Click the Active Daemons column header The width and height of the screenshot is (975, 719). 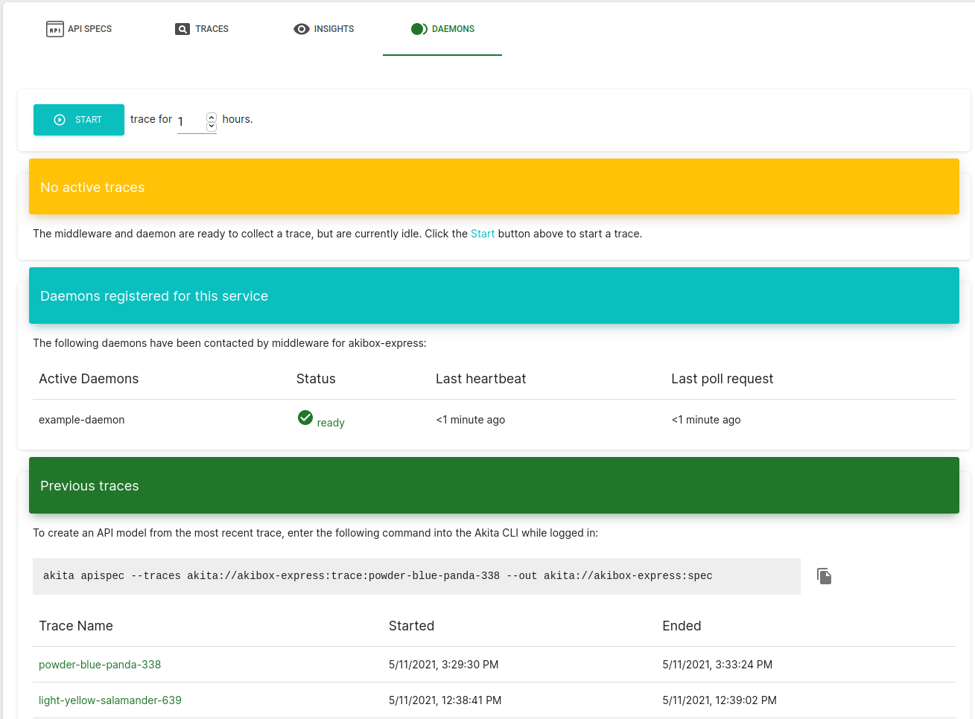coord(89,379)
